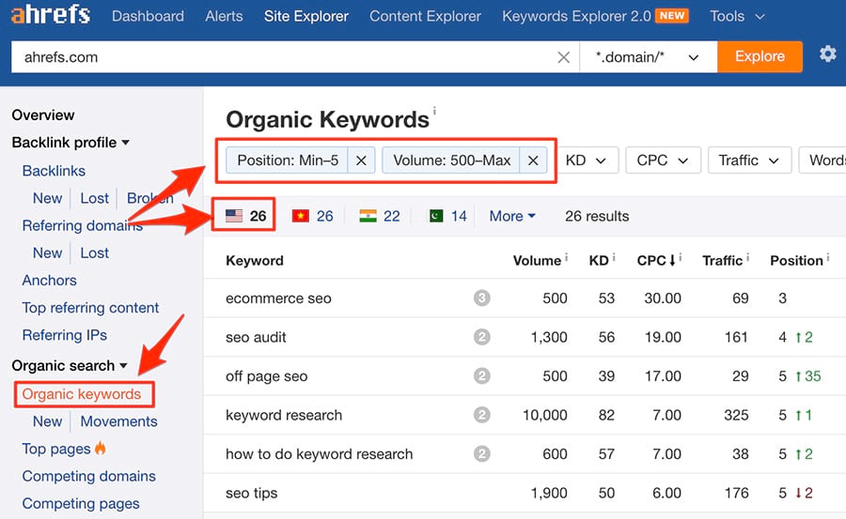This screenshot has width=846, height=519.
Task: Clear the search field with X icon
Action: (x=563, y=57)
